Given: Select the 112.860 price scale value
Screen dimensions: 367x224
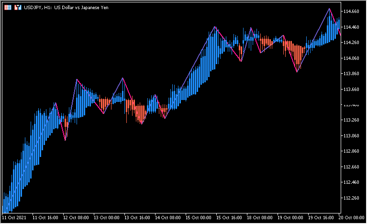Looking at the screenshot, I should (x=353, y=151).
